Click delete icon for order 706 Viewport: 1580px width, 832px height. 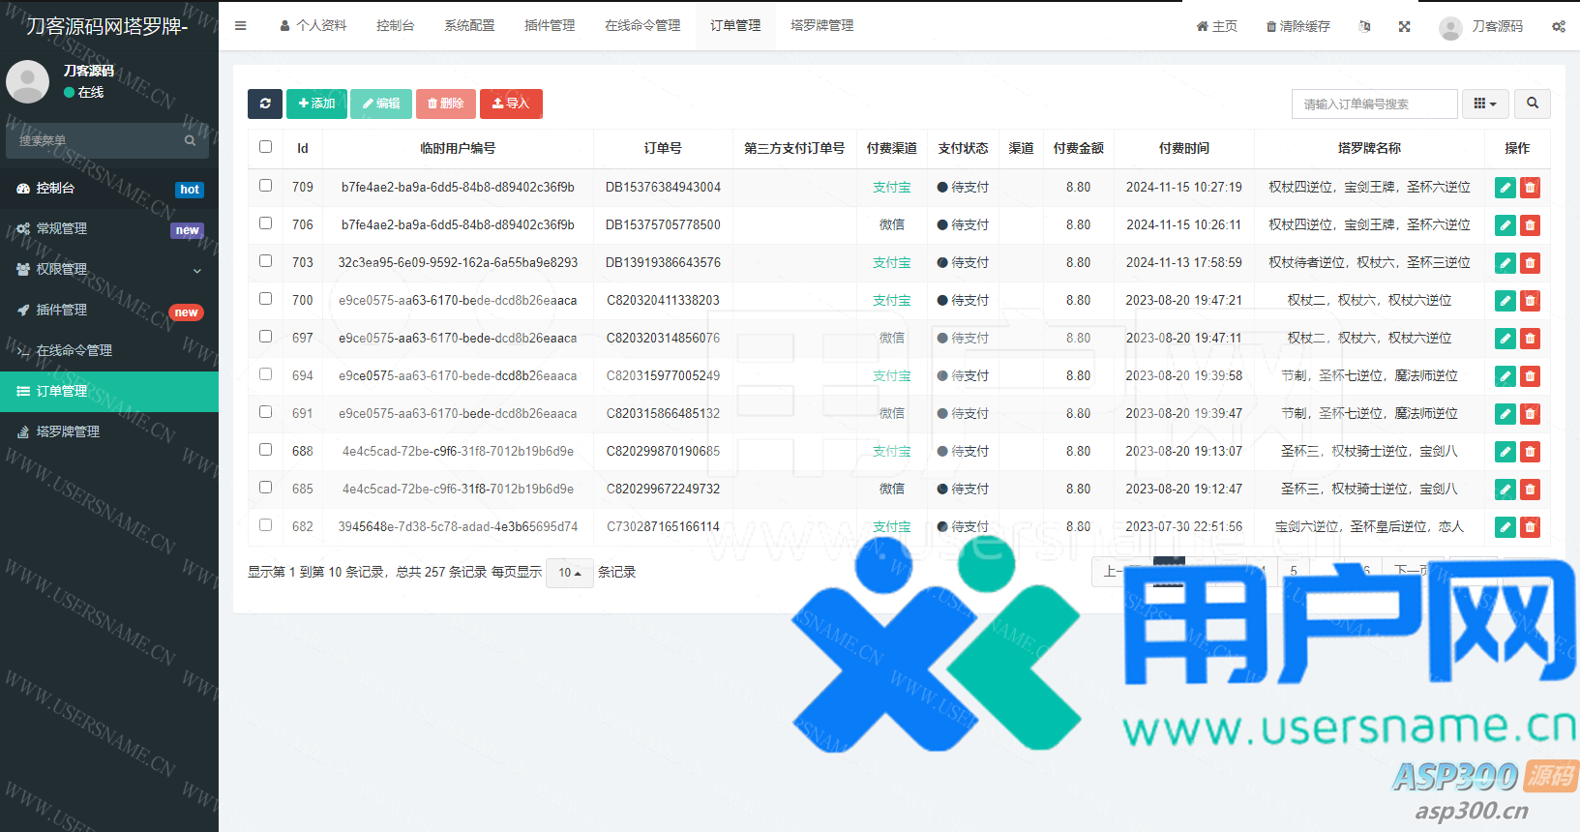coord(1530,225)
